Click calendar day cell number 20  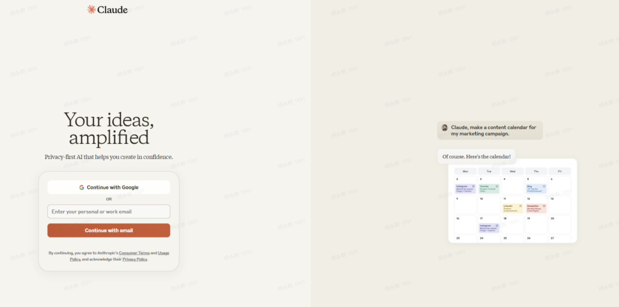559,224
